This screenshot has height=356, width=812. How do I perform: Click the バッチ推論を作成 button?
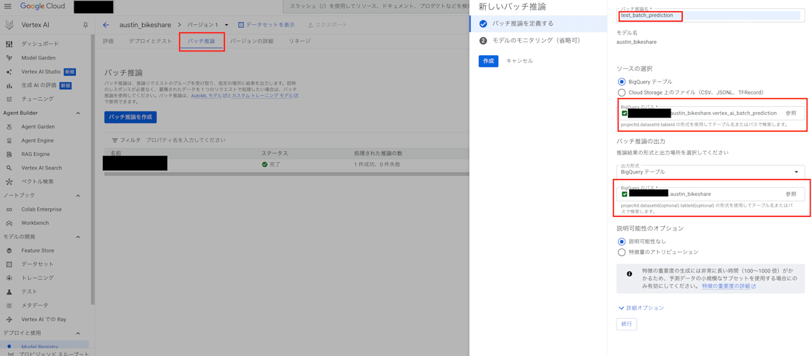click(131, 118)
